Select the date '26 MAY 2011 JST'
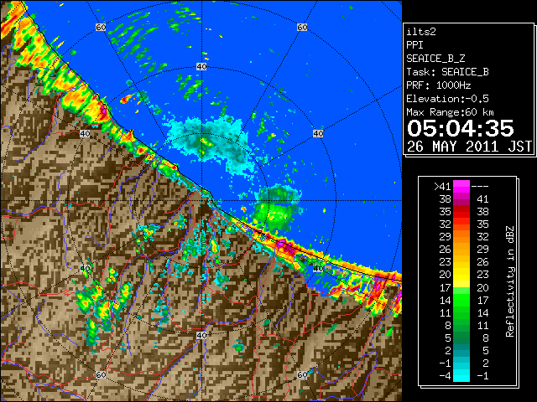The width and height of the screenshot is (537, 402). coord(469,147)
